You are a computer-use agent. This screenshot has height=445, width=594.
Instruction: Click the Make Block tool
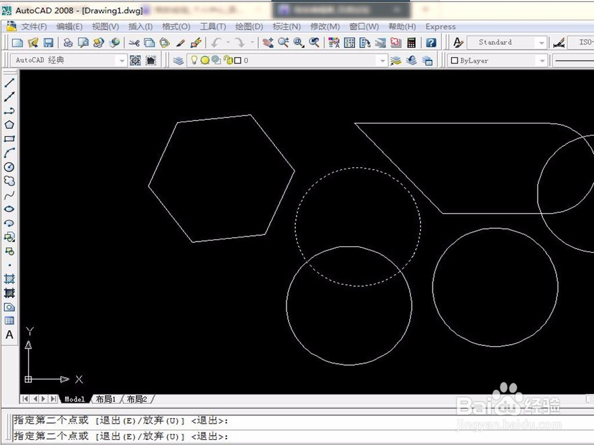point(9,251)
